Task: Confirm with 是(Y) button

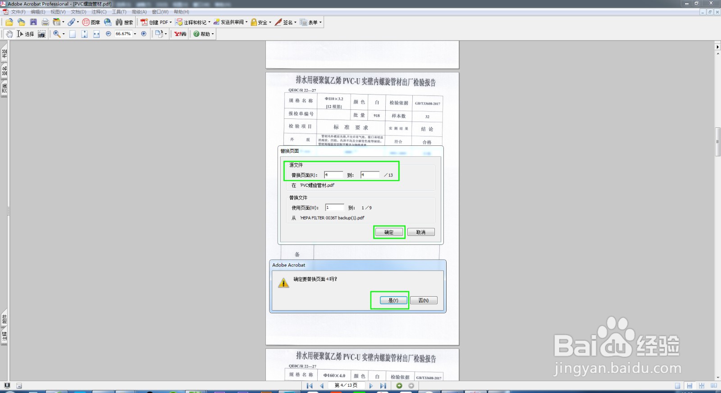Action: (393, 300)
